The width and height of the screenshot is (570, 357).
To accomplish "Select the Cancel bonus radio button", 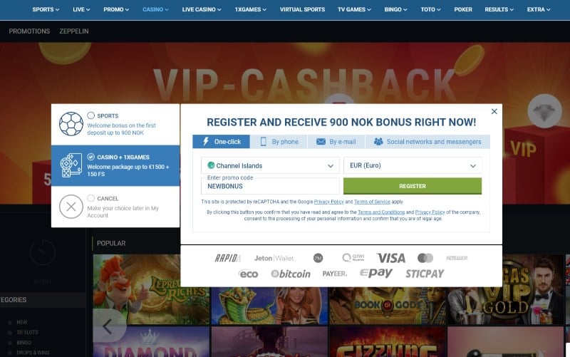I will click(91, 198).
